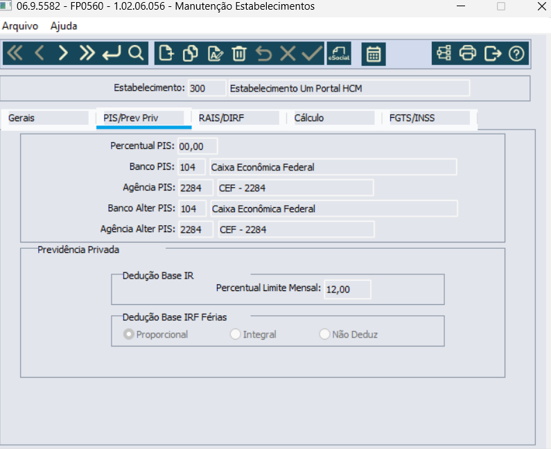
Task: Go to next record icon
Action: (x=63, y=53)
